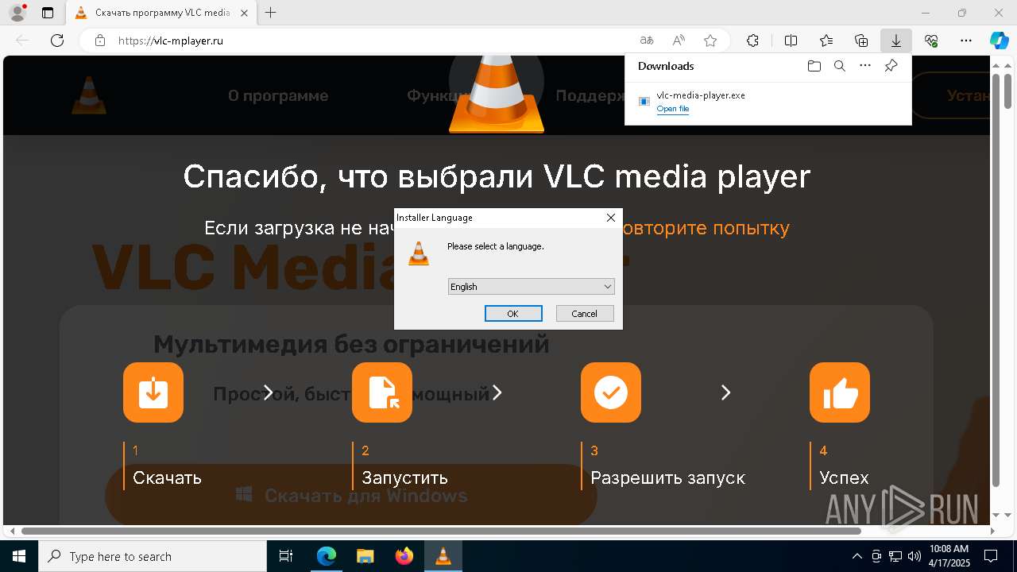Open the downloads folder icon
The width and height of the screenshot is (1017, 572).
click(814, 66)
